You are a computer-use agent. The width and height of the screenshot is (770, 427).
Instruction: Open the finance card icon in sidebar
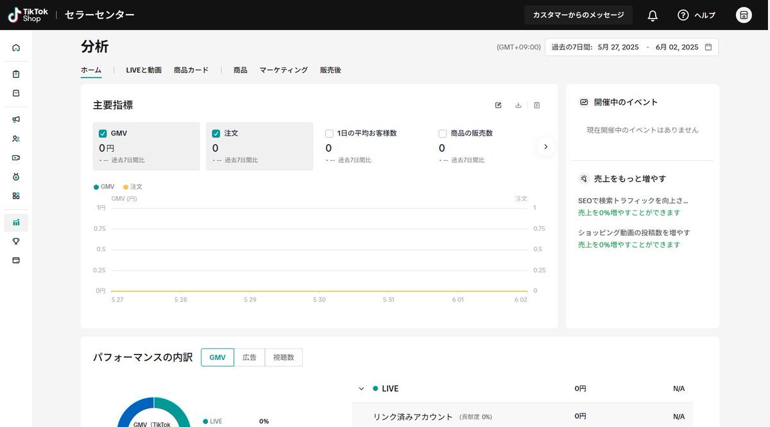(x=16, y=260)
